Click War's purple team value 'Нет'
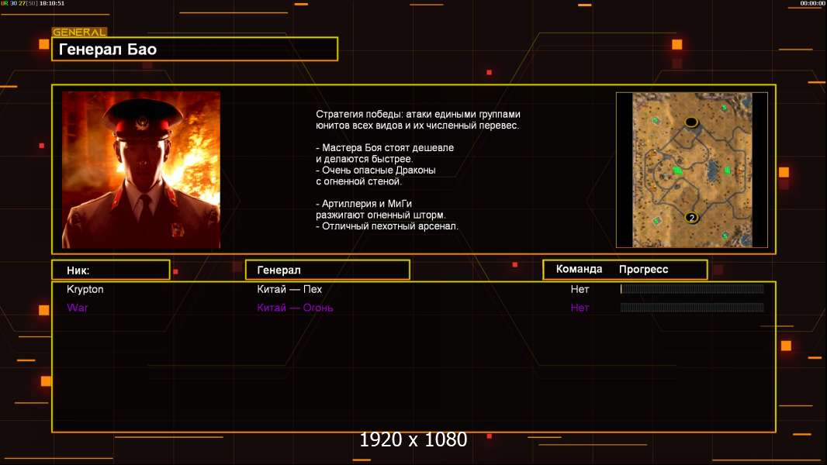The width and height of the screenshot is (827, 465). click(x=580, y=308)
